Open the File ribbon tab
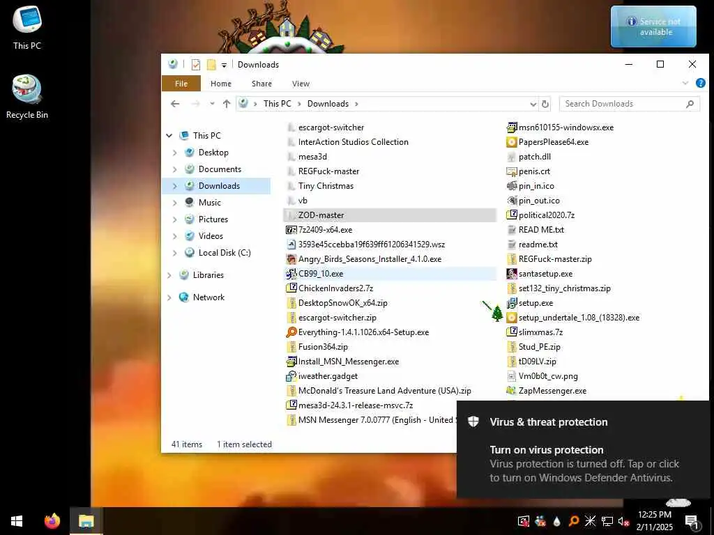The image size is (714, 535). (x=181, y=84)
